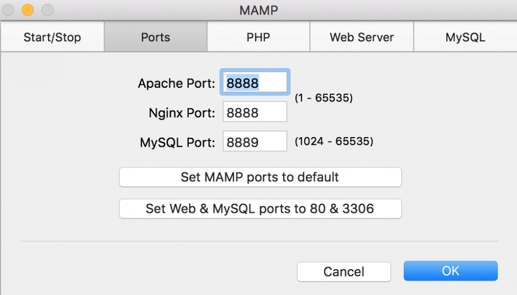Cancel the port changes
This screenshot has height=295, width=517.
[x=344, y=271]
